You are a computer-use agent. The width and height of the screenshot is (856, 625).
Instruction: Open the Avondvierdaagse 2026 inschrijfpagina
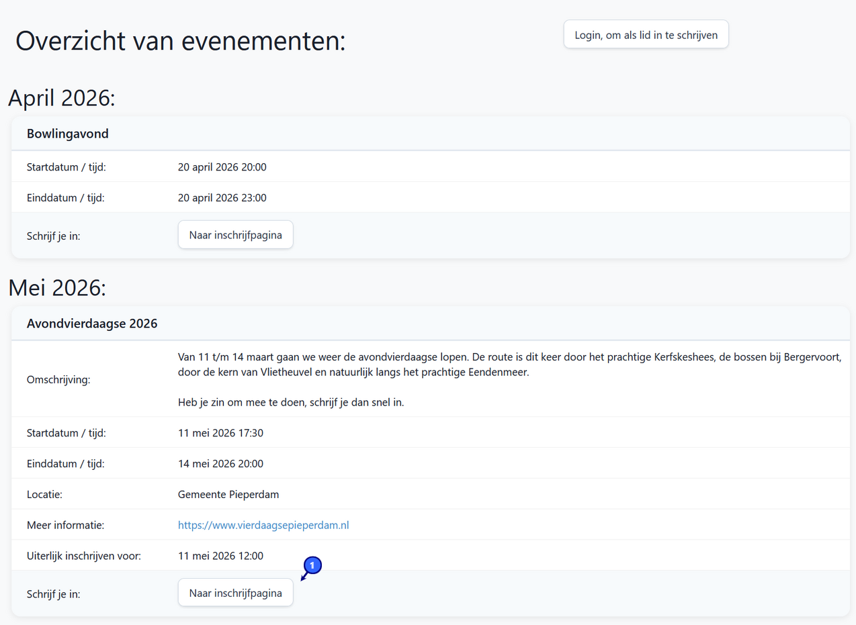pos(235,592)
